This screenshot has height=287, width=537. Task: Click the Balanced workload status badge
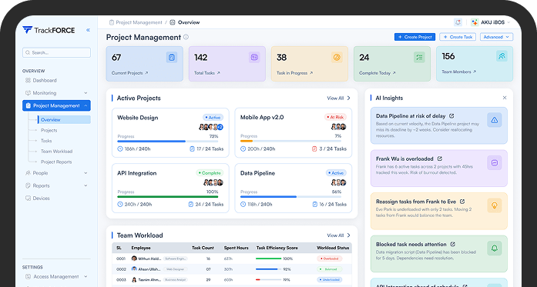coord(329,269)
